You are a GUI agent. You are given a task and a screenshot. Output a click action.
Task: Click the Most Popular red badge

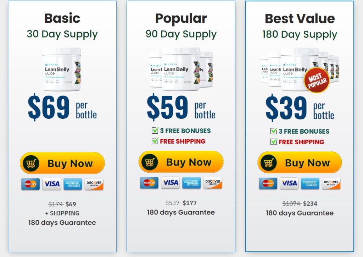click(317, 80)
